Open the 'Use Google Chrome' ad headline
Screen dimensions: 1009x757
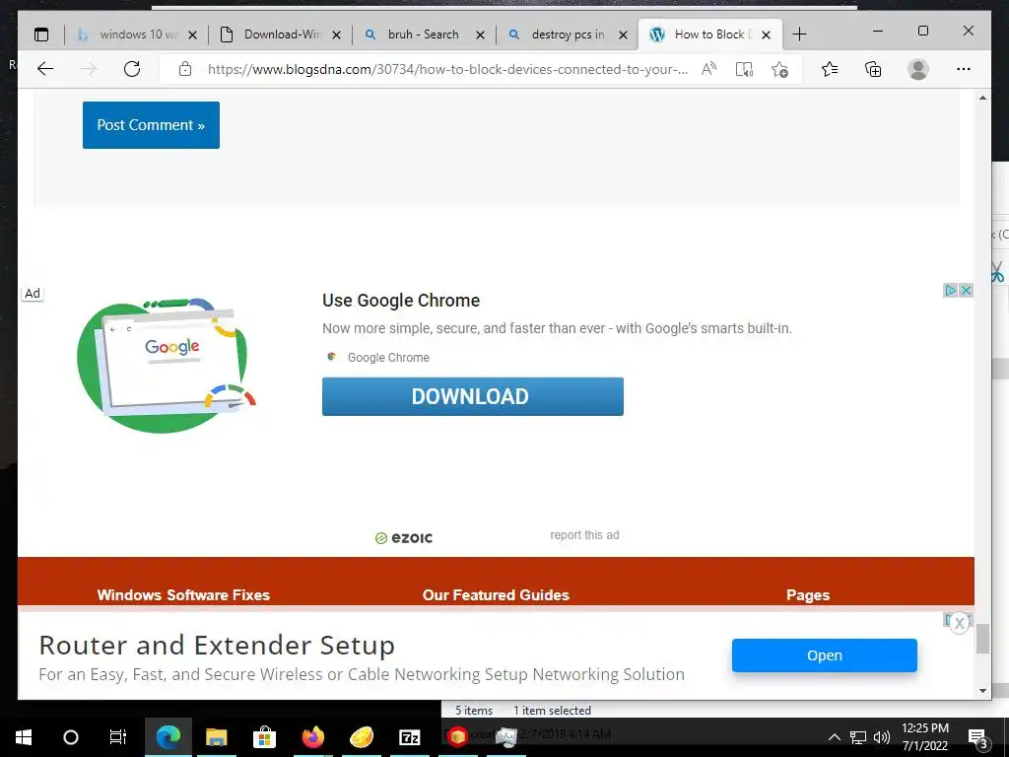[401, 301]
